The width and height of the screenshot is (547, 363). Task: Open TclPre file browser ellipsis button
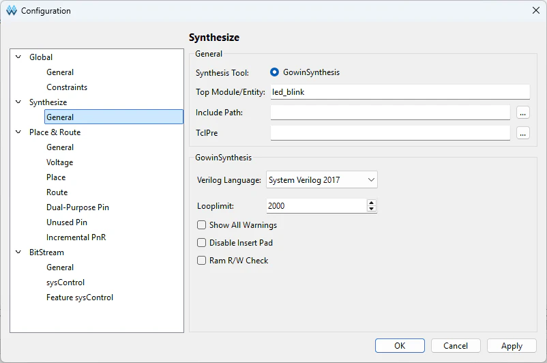[x=523, y=133]
